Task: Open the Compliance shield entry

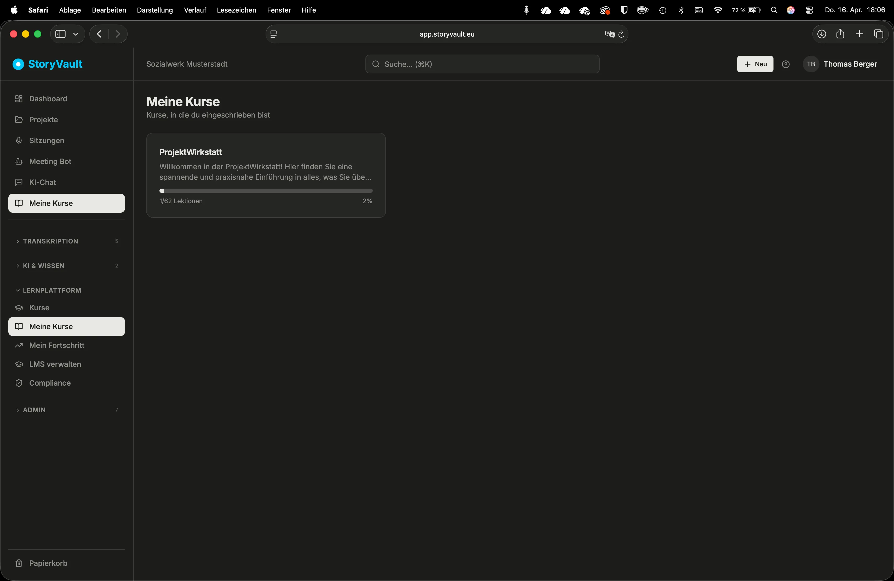Action: pos(66,383)
